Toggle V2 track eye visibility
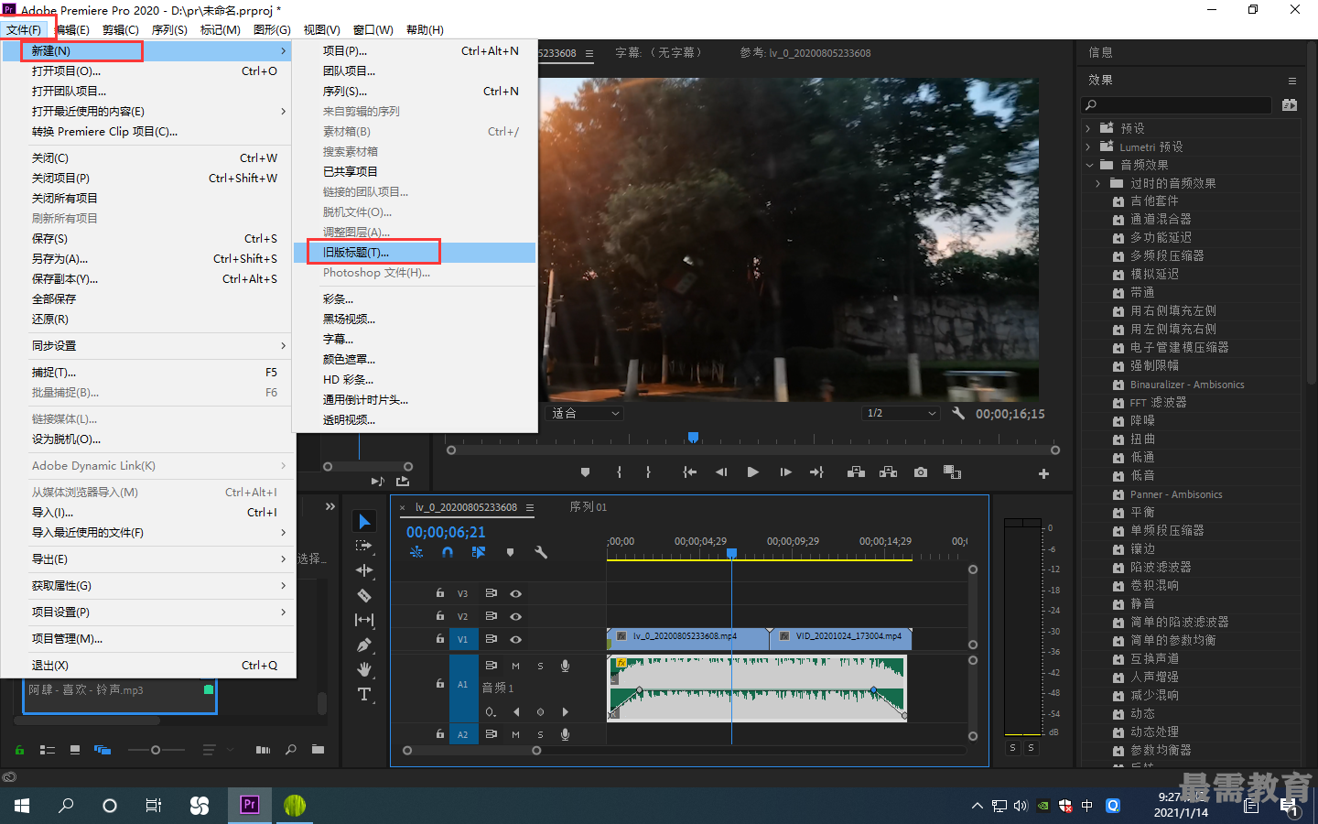 coord(515,616)
